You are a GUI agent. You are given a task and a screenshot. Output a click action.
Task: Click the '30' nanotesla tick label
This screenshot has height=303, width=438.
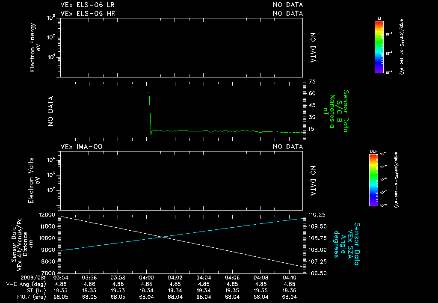click(x=312, y=117)
